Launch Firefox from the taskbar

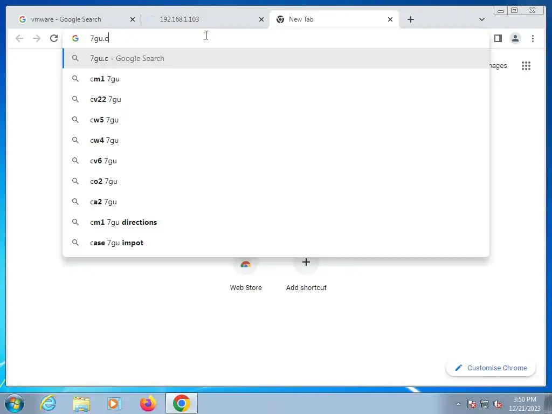pyautogui.click(x=148, y=403)
